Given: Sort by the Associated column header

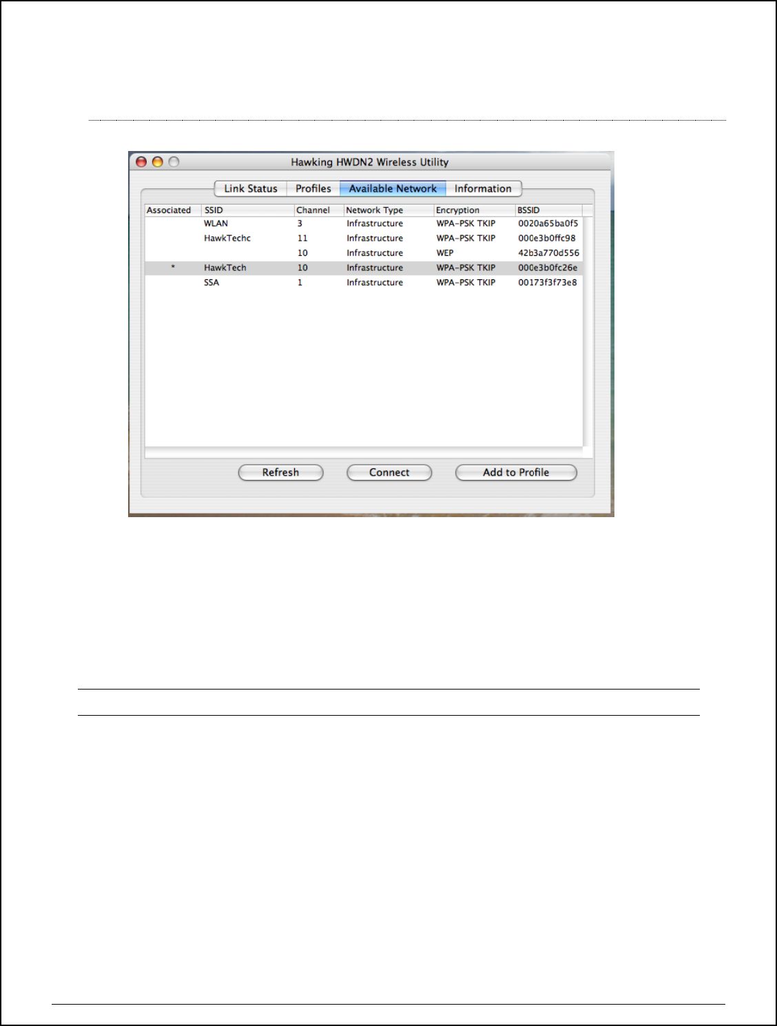Looking at the screenshot, I should [x=173, y=210].
